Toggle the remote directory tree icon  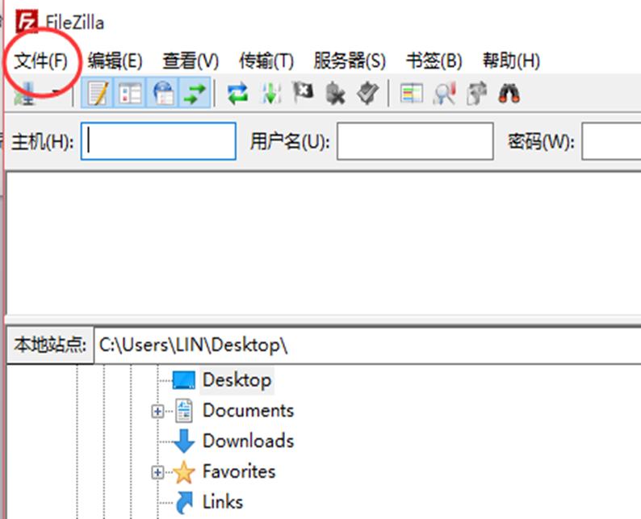coord(163,94)
